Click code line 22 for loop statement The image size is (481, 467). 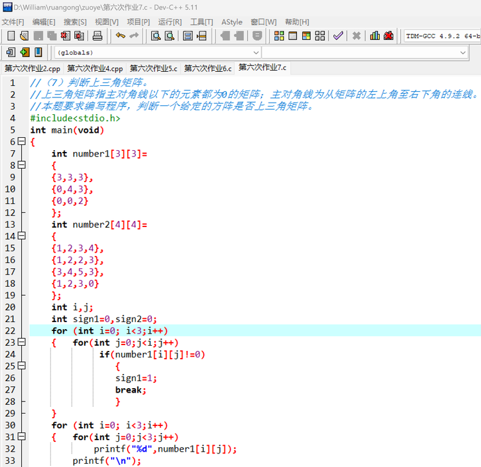110,331
